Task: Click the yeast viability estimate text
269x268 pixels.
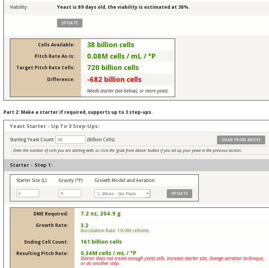Action: (123, 7)
